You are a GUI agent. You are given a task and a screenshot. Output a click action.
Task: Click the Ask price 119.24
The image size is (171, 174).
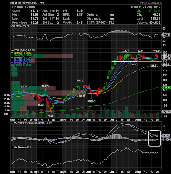(x=54, y=10)
